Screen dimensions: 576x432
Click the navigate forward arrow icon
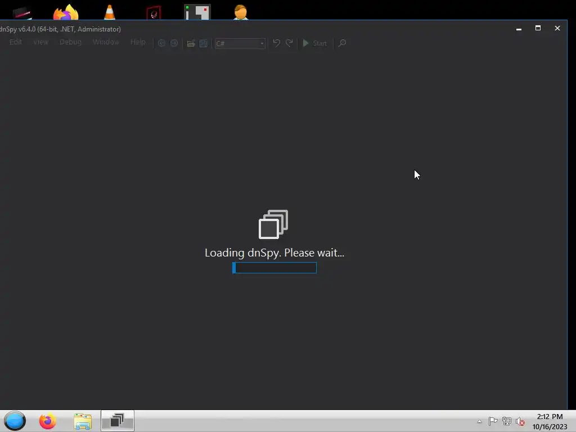(x=174, y=43)
